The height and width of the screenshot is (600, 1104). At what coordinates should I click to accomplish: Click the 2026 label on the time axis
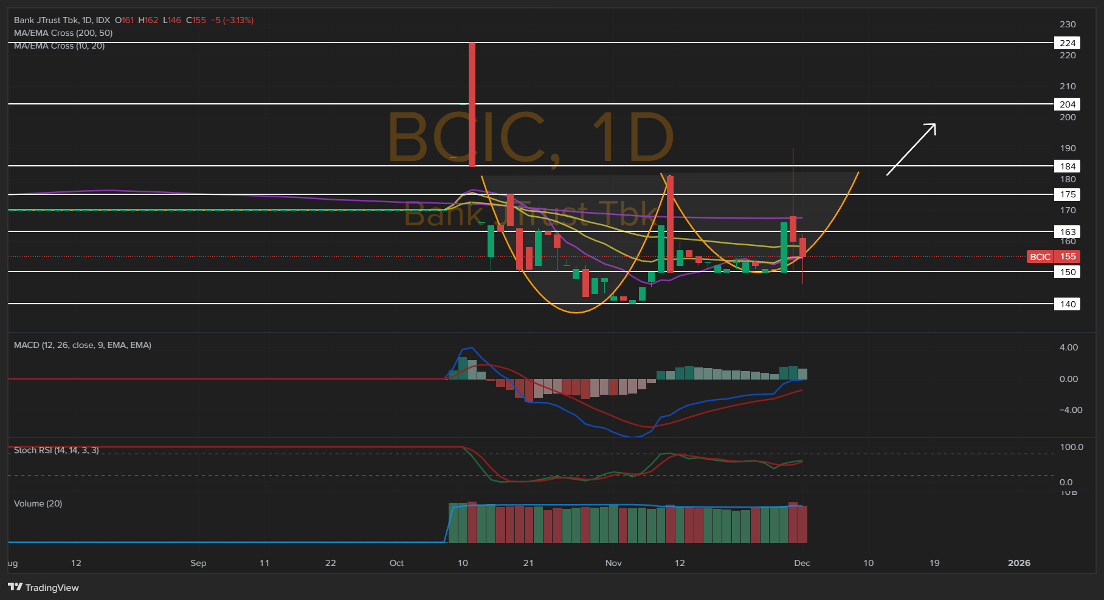1019,563
